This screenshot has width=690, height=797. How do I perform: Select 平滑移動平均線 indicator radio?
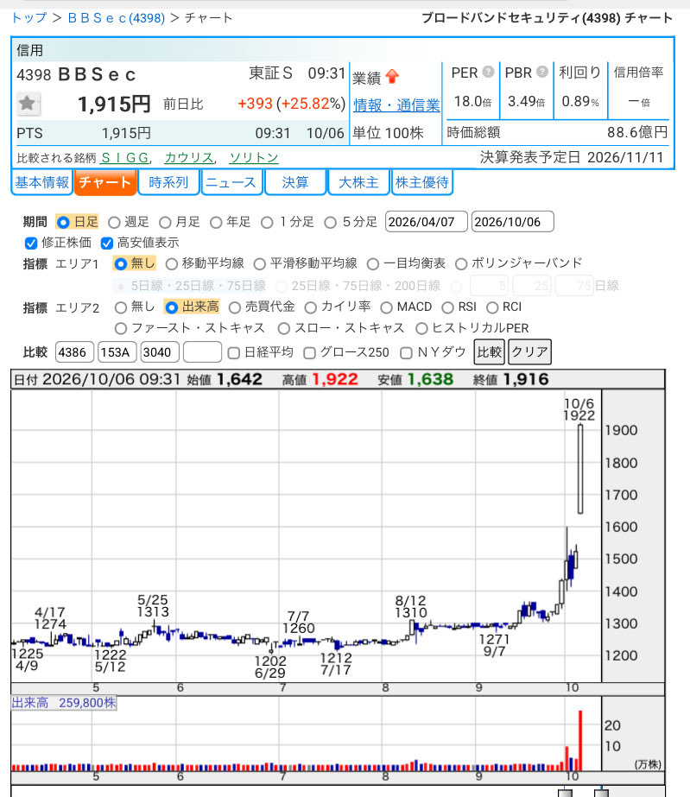pos(259,264)
